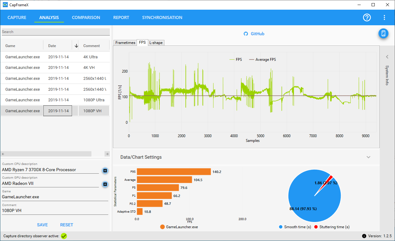Open the three-dot overflow menu
The height and width of the screenshot is (241, 395).
(384, 17)
